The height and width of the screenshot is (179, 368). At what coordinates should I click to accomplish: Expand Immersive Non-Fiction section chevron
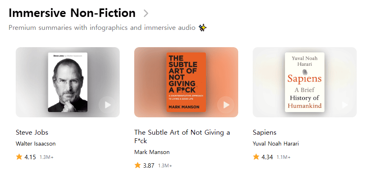coord(146,13)
